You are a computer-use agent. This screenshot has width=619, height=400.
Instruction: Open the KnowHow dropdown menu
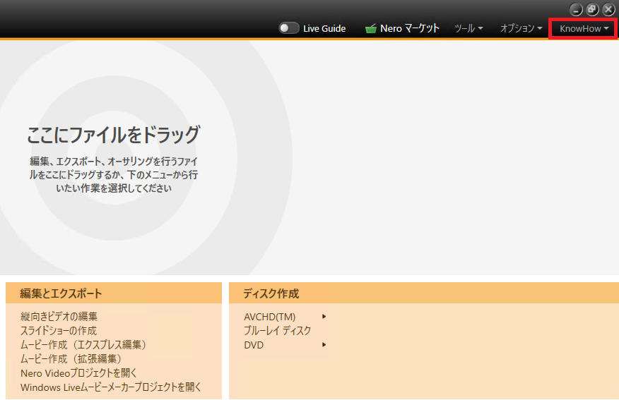(x=584, y=28)
